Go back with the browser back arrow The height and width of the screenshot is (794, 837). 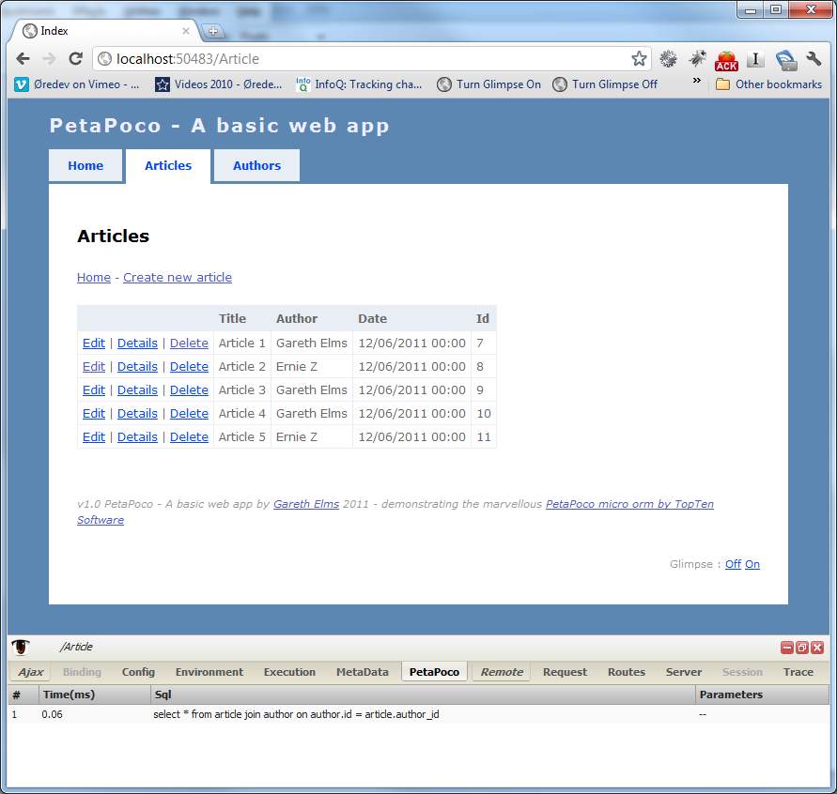(x=23, y=59)
